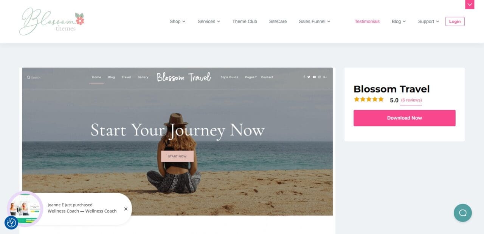Click the Twitter icon in theme preview
Screen dimensions: 484x234
coord(309,77)
